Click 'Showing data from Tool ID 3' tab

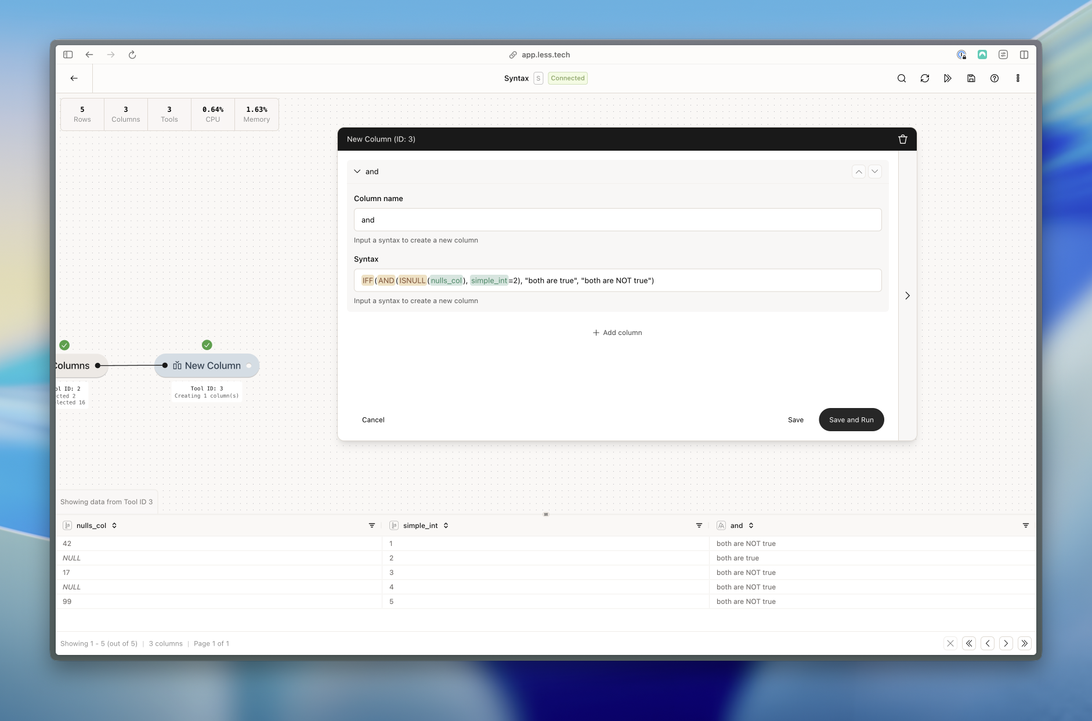107,502
